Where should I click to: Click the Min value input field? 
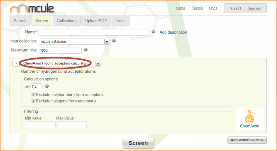[41, 125]
